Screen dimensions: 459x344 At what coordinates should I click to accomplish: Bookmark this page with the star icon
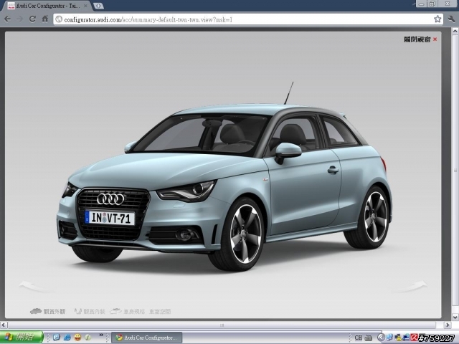(437, 19)
